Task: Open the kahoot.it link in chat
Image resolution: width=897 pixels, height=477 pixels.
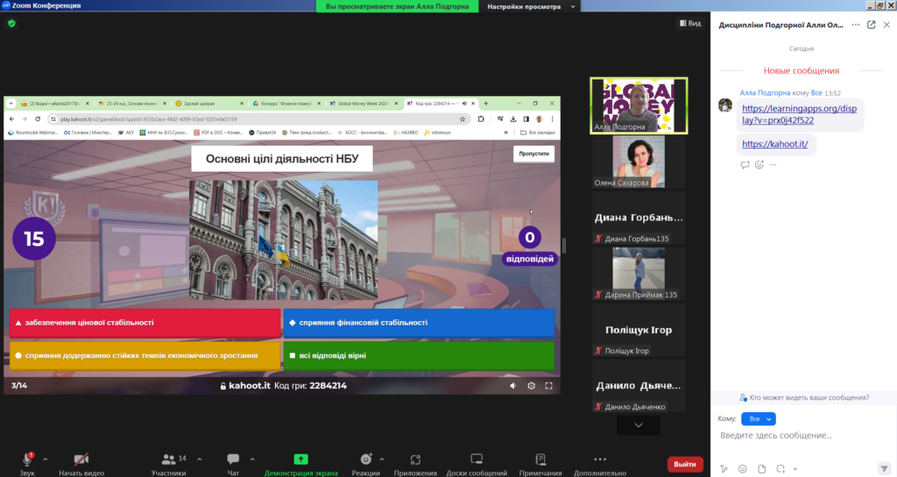Action: click(774, 144)
